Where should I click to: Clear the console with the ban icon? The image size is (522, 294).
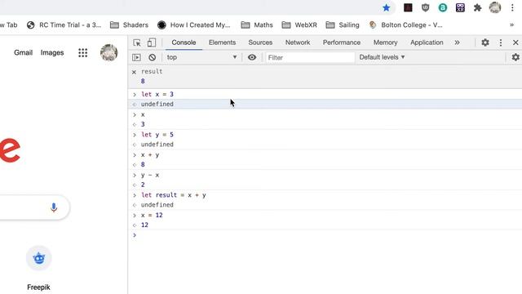point(153,57)
